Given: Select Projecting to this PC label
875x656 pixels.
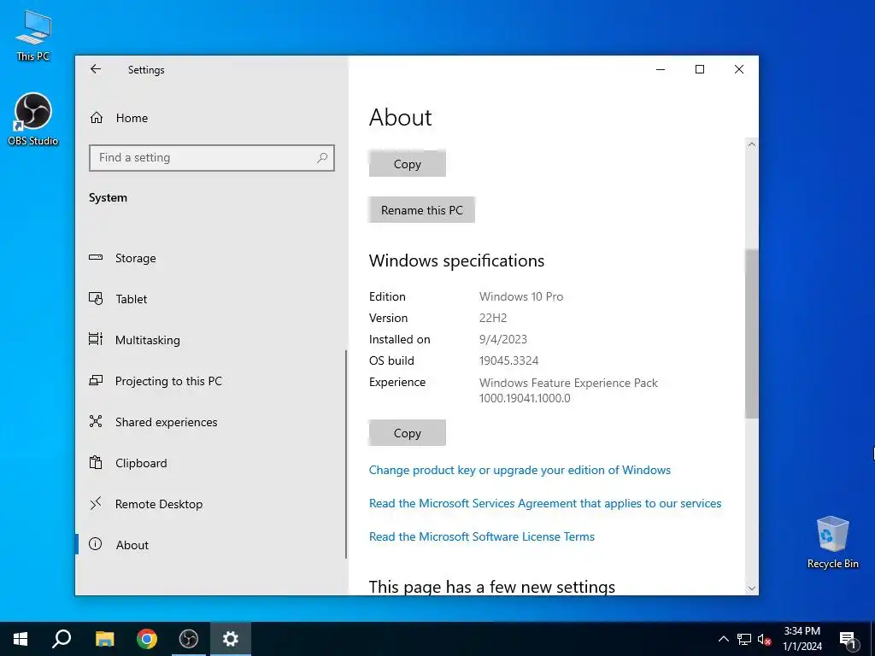Looking at the screenshot, I should click(x=168, y=381).
